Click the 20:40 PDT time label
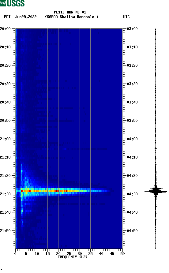Screen dimensions: 169x273 (x=5, y=102)
